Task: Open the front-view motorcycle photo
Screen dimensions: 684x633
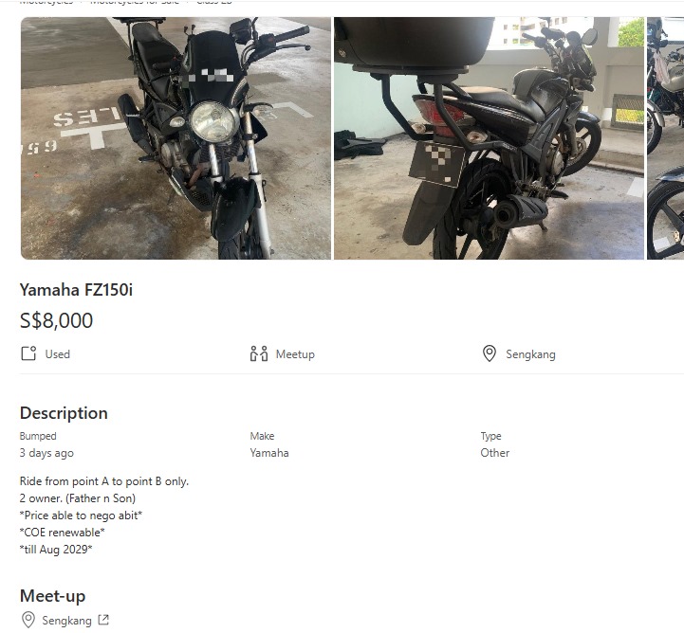Action: pos(176,138)
